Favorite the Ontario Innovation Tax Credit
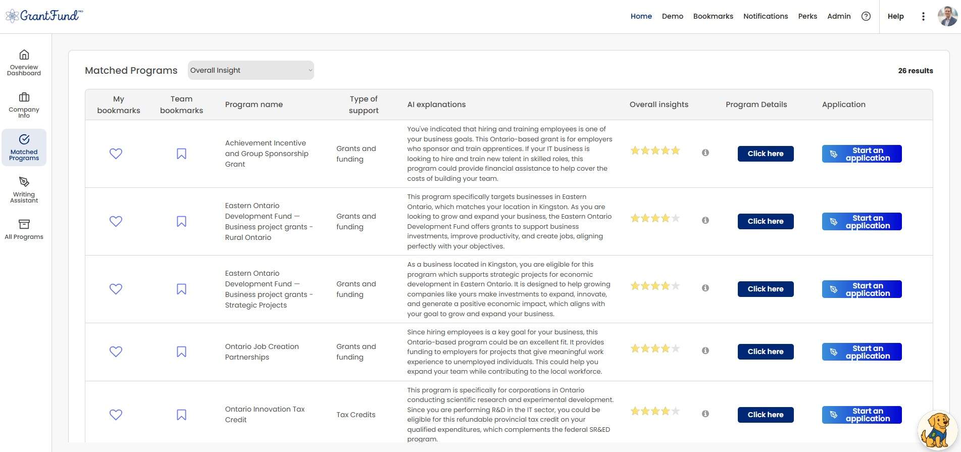Viewport: 961px width, 452px height. point(116,415)
